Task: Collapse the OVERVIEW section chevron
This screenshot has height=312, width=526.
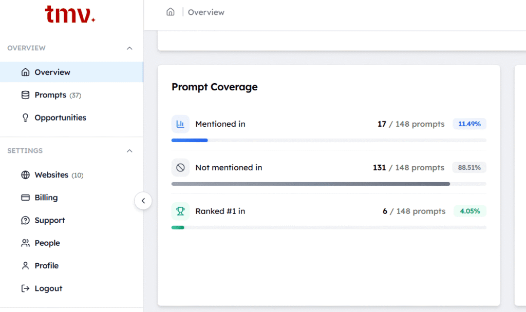Action: [x=129, y=48]
